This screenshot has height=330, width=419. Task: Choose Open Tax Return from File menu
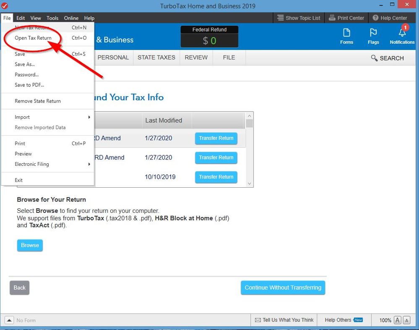click(x=47, y=38)
